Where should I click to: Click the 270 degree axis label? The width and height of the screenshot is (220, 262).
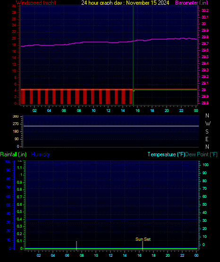click(16, 124)
